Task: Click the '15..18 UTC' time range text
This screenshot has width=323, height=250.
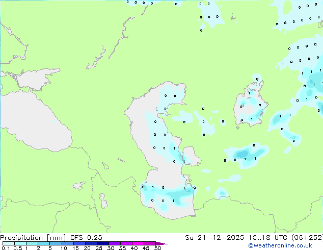Action: coord(267,238)
